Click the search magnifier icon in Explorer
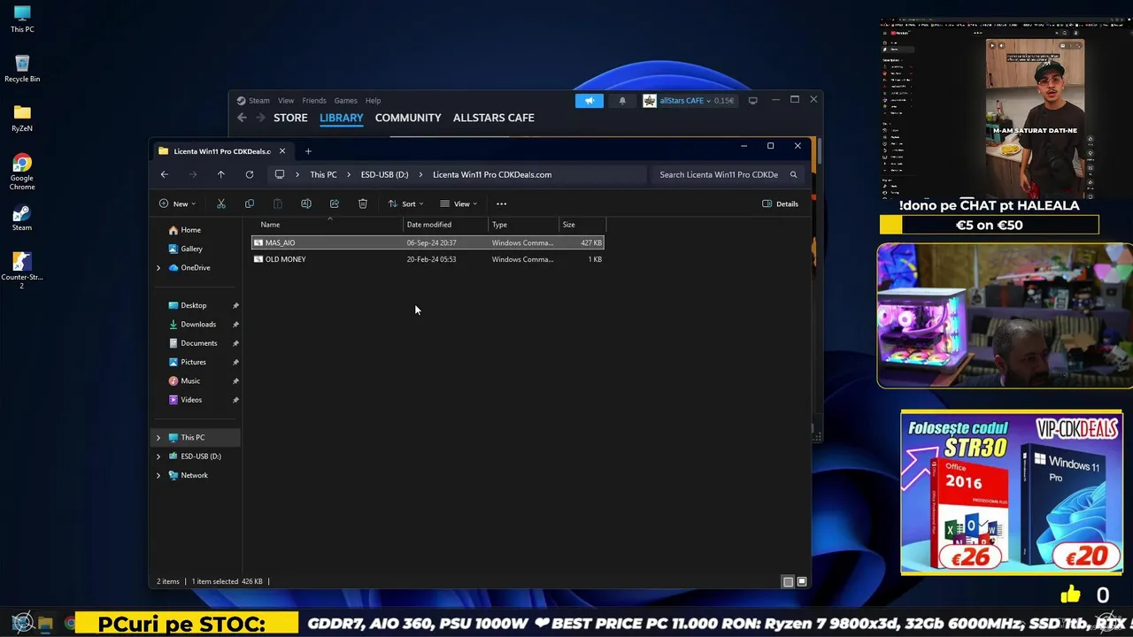1133x637 pixels. click(793, 174)
